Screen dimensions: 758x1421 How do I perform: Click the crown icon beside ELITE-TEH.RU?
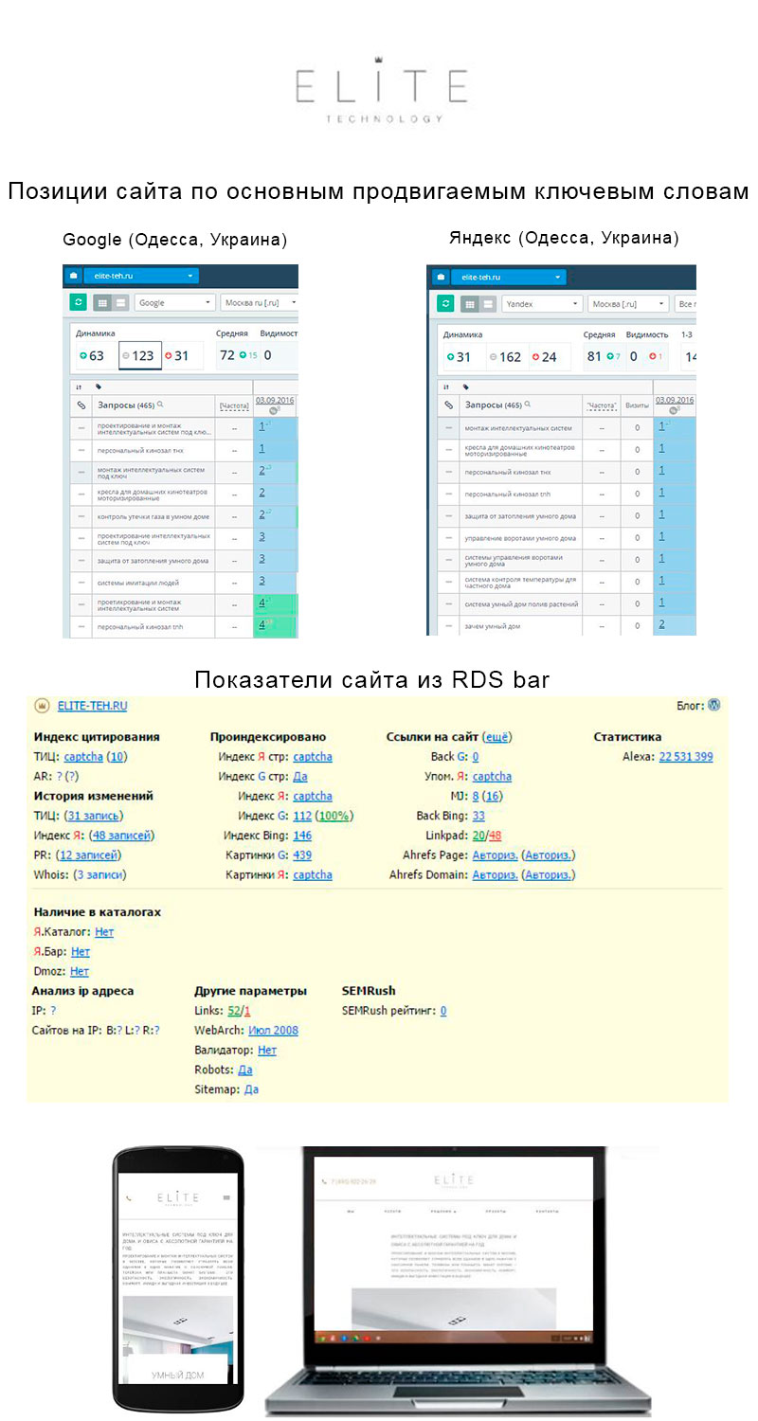point(42,706)
